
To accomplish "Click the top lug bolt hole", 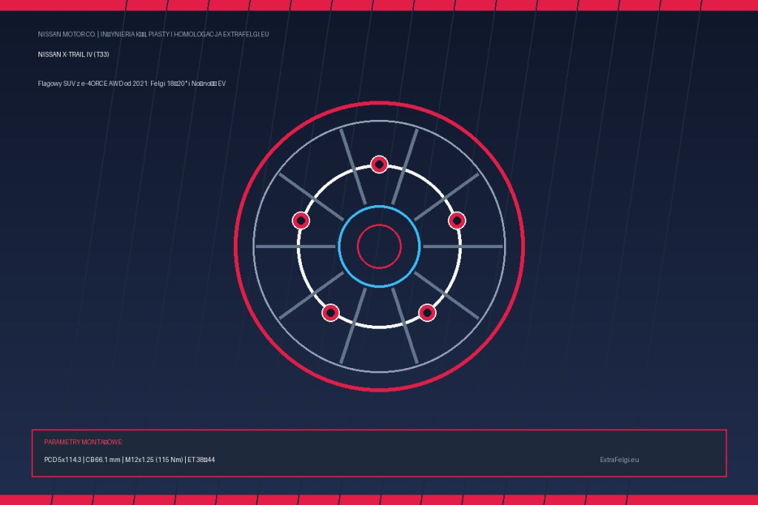I will click(x=379, y=164).
